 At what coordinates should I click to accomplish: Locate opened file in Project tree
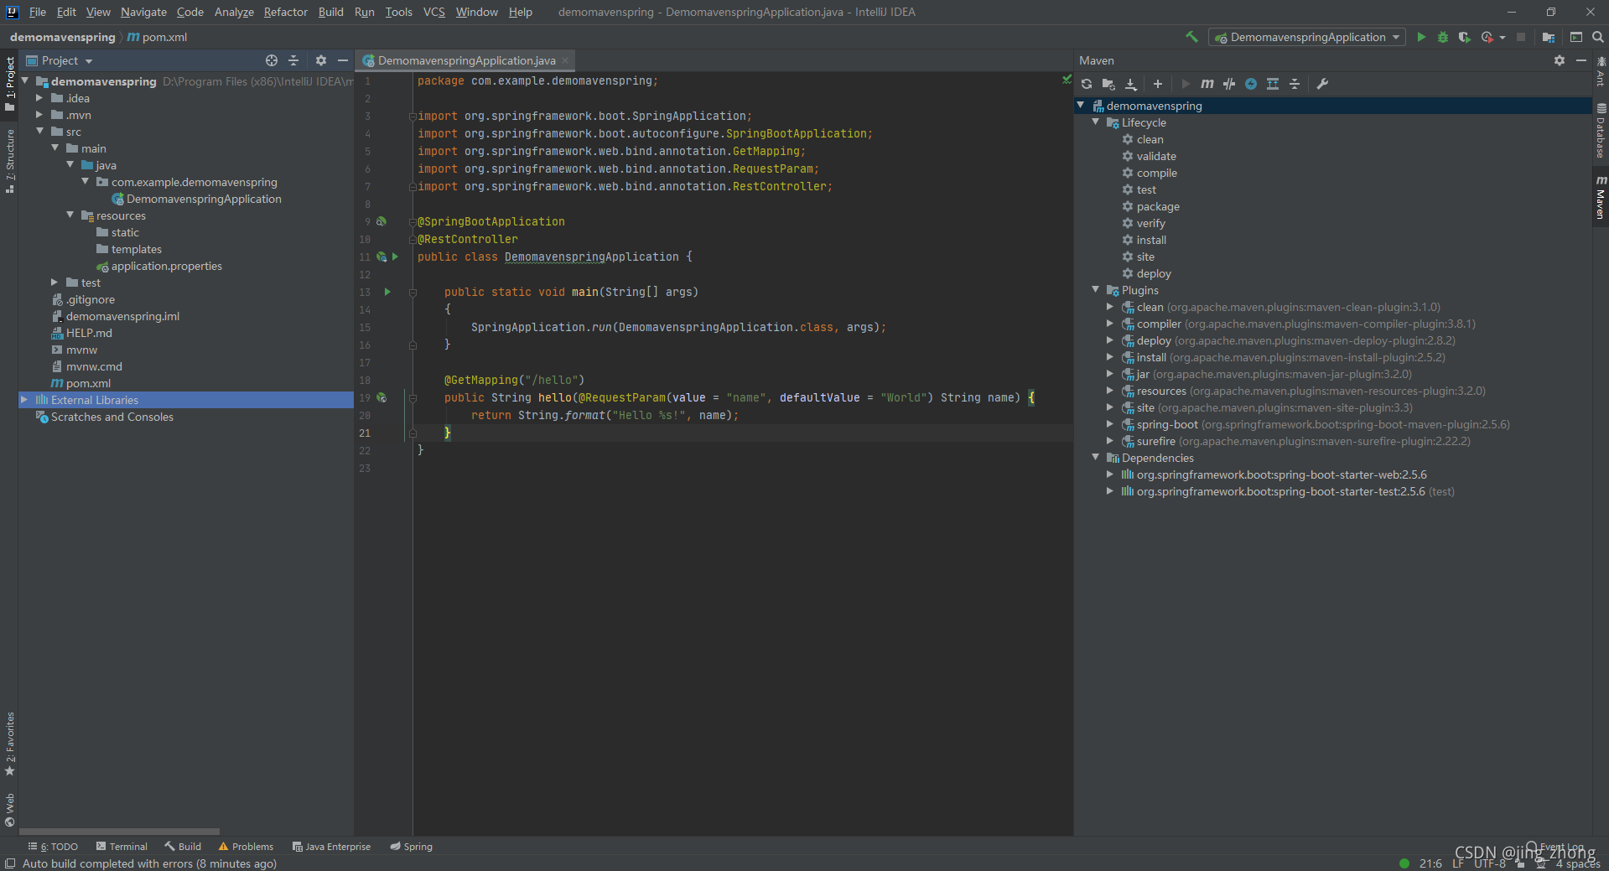[x=272, y=60]
